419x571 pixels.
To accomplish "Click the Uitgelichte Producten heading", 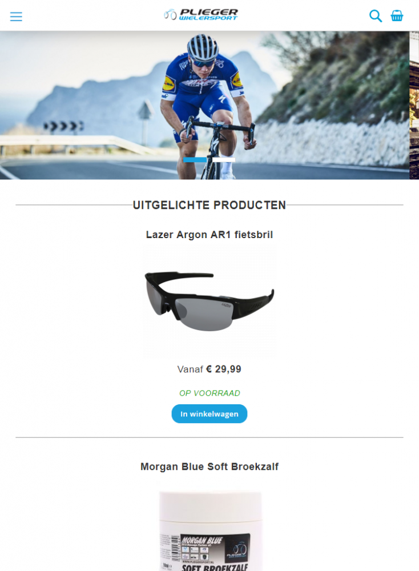I will coord(210,205).
